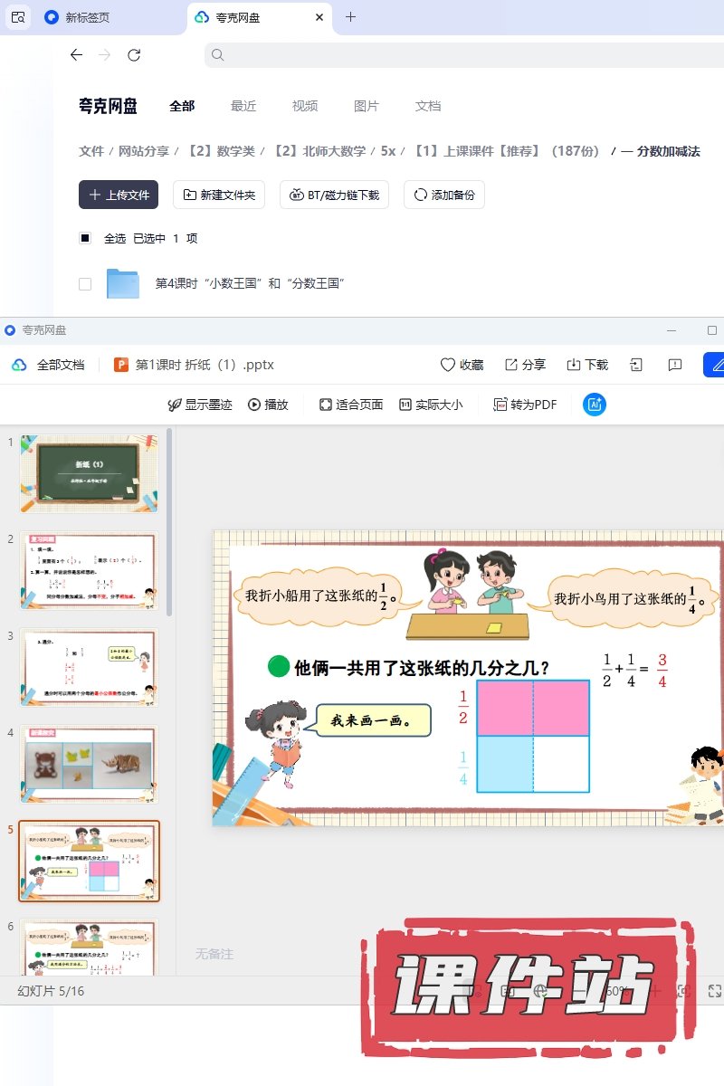
Task: Tick checkbox for 第4课时 folder
Action: tap(85, 284)
